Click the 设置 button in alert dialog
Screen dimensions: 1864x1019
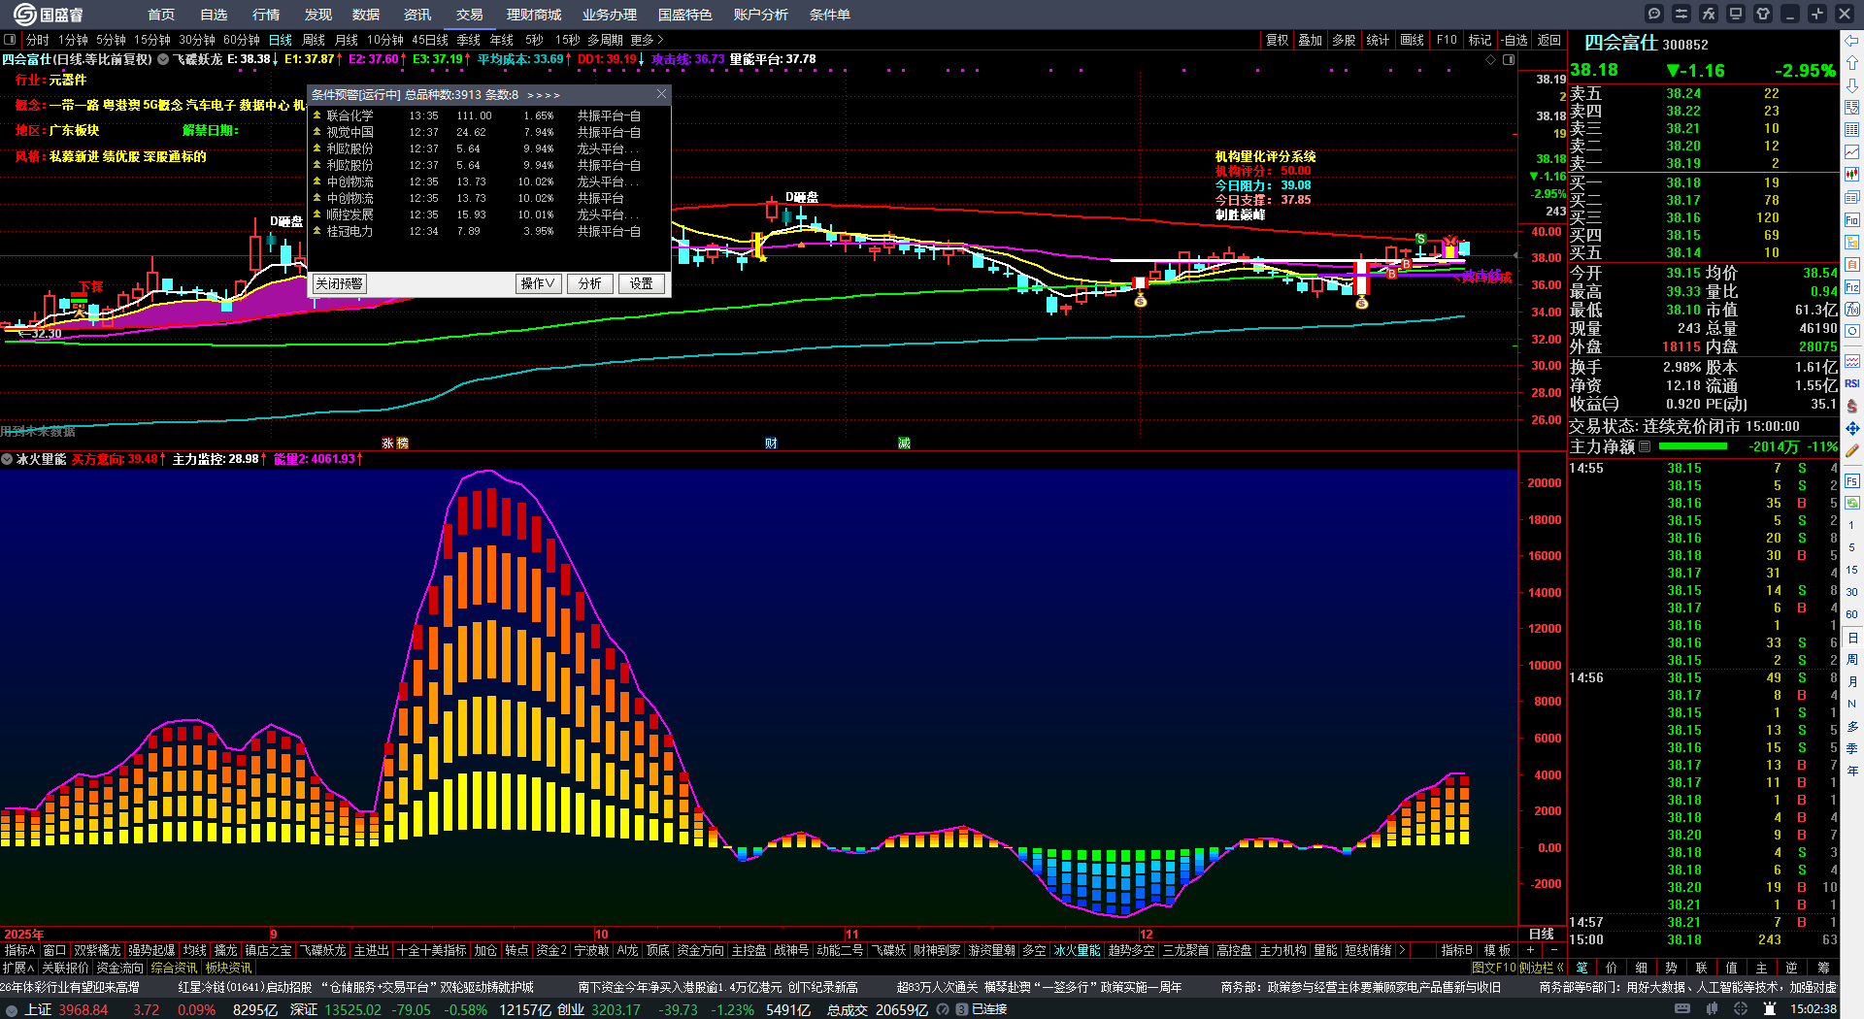[642, 283]
